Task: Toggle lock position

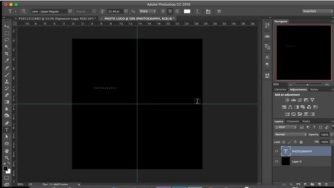Action: point(295,142)
